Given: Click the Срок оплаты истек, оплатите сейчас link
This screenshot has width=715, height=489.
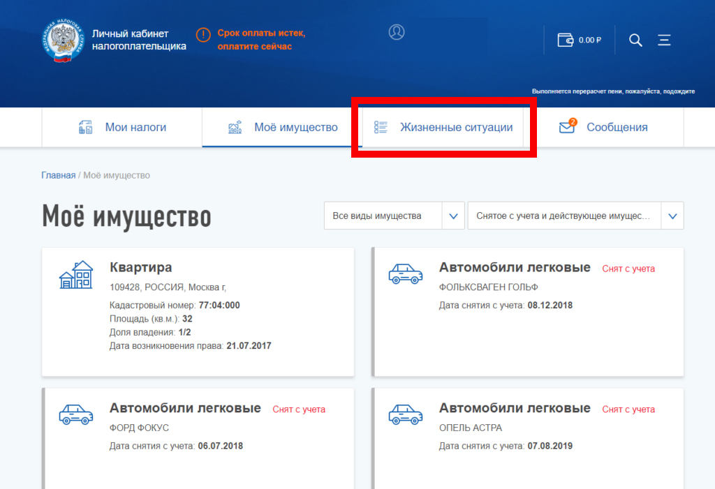Looking at the screenshot, I should pos(261,40).
